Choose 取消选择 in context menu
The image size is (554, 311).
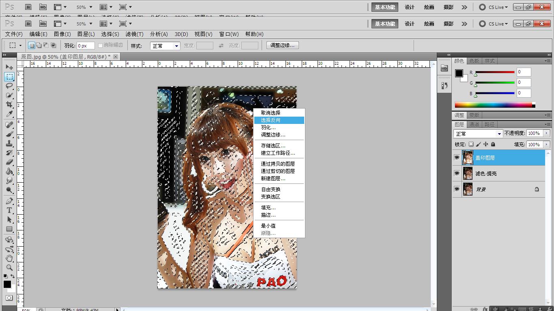279,113
